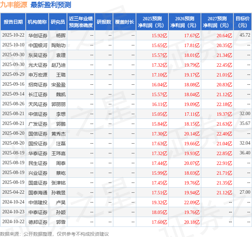Click the 目标价 column header
This screenshot has height=237, width=252.
[243, 22]
